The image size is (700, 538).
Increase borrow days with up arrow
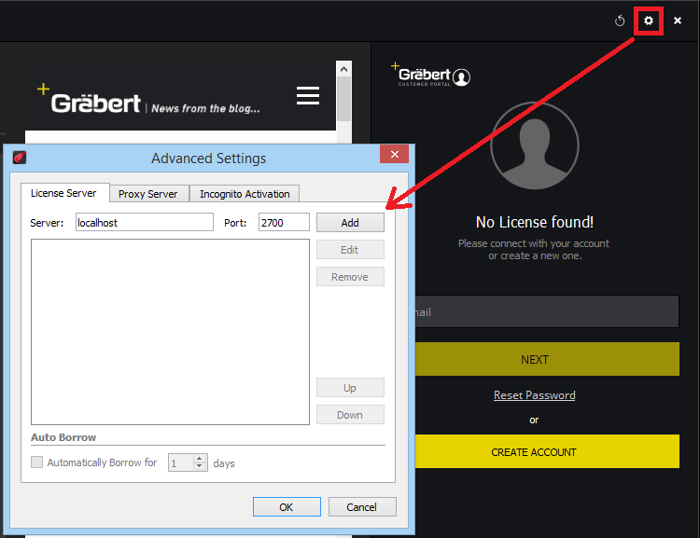click(x=200, y=459)
